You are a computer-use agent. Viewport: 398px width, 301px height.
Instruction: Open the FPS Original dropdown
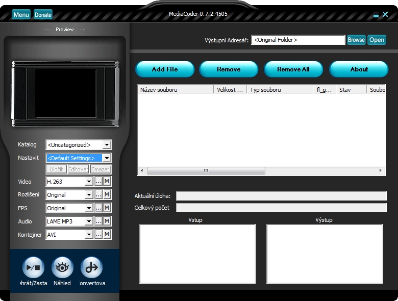pos(89,208)
